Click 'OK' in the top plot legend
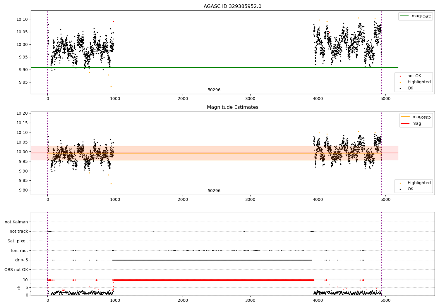The height and width of the screenshot is (307, 439). [410, 88]
